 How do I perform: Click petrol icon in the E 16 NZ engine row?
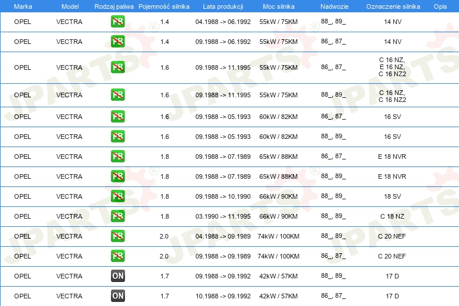tap(117, 67)
